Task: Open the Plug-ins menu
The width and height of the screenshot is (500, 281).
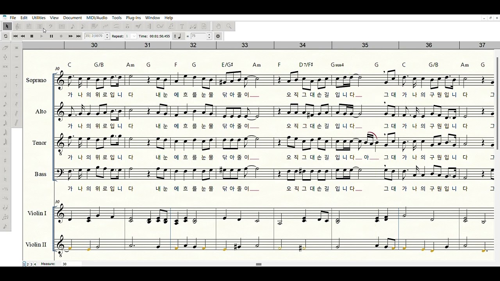Action: pos(133,18)
